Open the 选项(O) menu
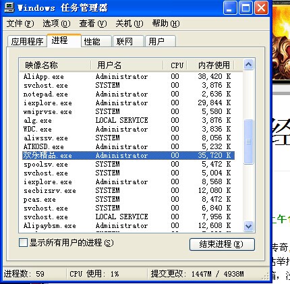Screen dimensions: 290x284 [x=57, y=24]
